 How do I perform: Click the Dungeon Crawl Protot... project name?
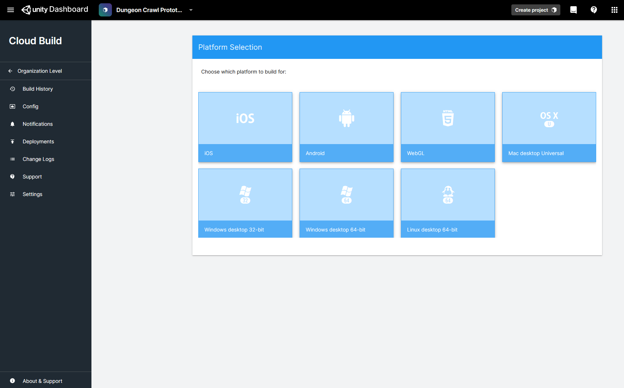(149, 10)
